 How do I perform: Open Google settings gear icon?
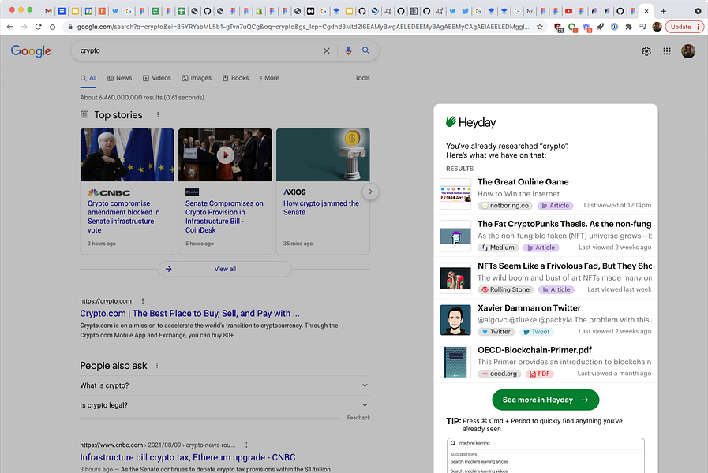(646, 51)
